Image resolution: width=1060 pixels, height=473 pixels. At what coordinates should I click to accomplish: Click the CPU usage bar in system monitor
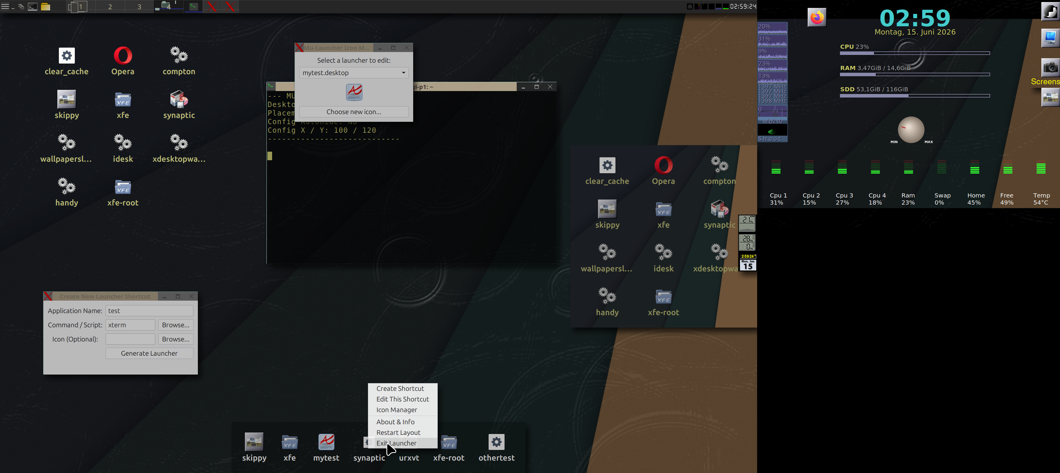click(x=914, y=53)
